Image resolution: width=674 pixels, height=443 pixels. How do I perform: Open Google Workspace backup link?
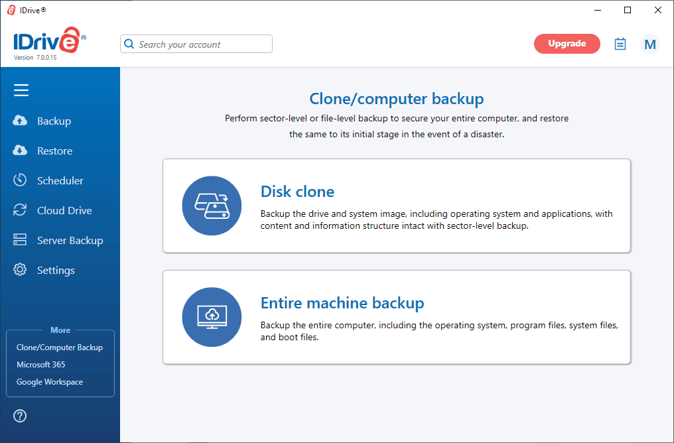(50, 381)
